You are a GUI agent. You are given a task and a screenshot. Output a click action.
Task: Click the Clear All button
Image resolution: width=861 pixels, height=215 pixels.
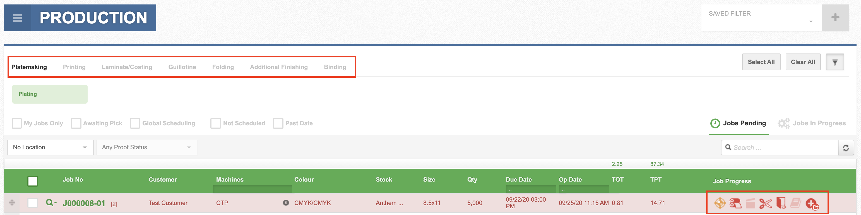(803, 62)
